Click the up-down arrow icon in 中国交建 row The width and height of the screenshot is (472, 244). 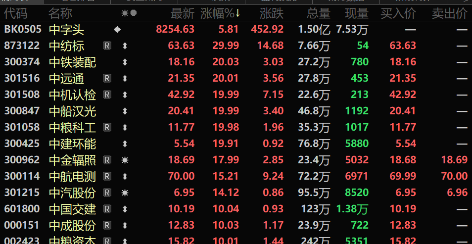[125, 208]
